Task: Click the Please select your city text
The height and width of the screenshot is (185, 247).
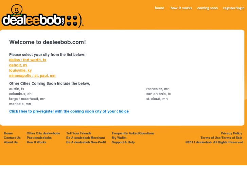Action: pos(47,55)
